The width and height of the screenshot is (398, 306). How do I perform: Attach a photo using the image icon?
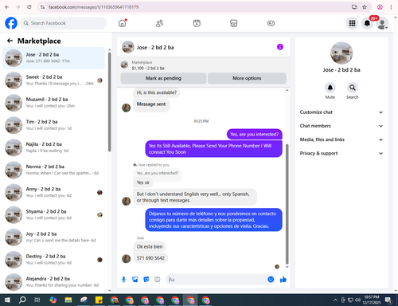[135, 280]
